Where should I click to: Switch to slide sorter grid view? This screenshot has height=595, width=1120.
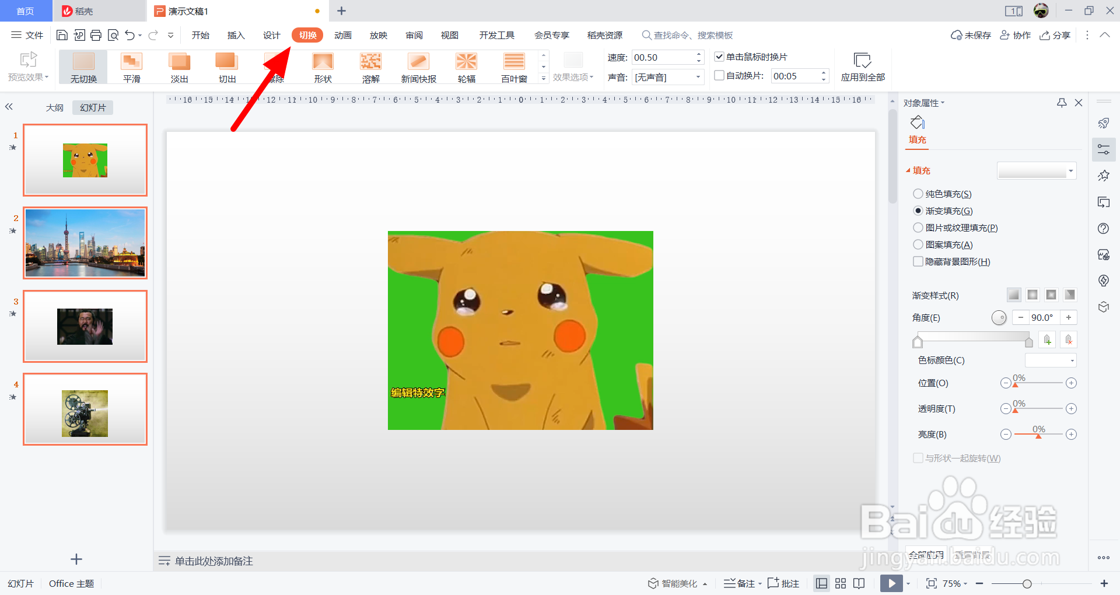[x=841, y=583]
